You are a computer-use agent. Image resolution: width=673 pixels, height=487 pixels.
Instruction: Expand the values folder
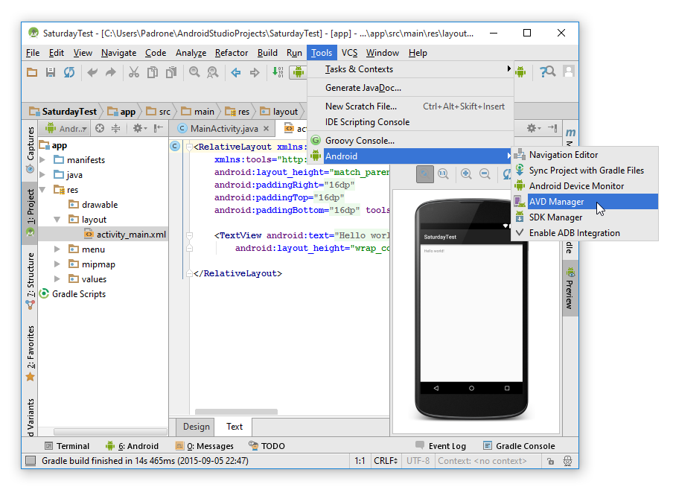point(57,278)
